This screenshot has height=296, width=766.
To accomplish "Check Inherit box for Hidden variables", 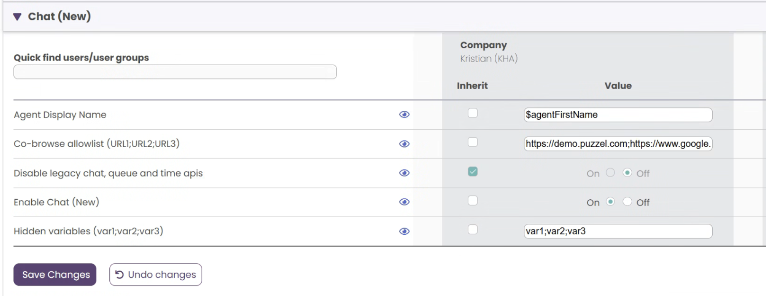I will click(472, 230).
